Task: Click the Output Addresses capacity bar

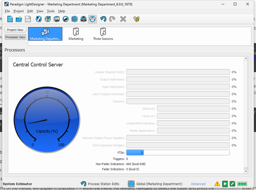Action: click(x=178, y=79)
